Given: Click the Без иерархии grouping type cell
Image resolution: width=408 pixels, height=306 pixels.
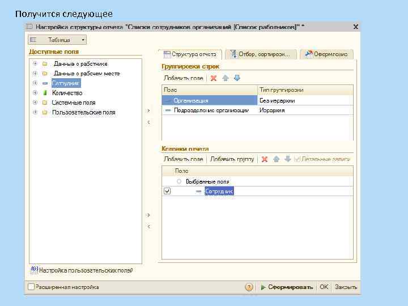Looking at the screenshot, I should 305,100.
